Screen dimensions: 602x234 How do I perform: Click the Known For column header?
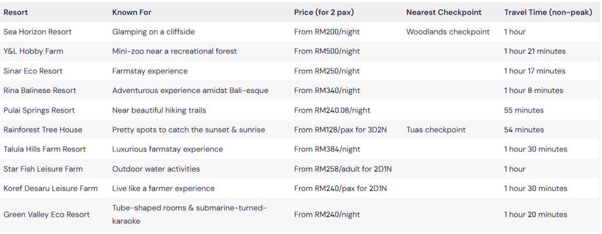click(132, 12)
